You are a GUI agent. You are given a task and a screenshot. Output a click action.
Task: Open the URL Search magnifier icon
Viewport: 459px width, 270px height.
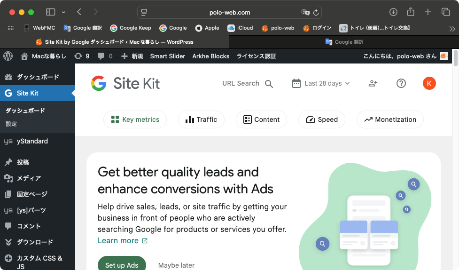tap(269, 84)
